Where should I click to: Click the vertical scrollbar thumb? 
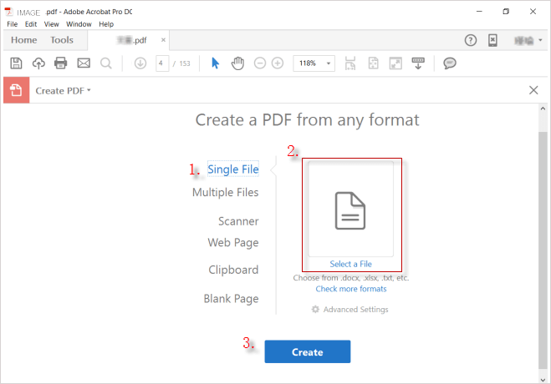click(x=543, y=250)
